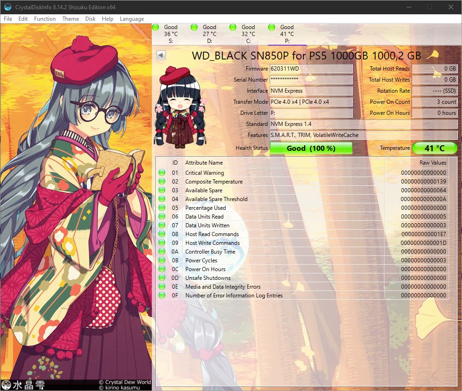Click the 41 °C temperature button
462x391 pixels.
[435, 148]
